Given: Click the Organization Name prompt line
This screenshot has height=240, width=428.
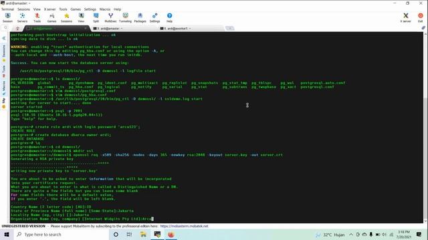Looking at the screenshot, I should [x=82, y=219].
